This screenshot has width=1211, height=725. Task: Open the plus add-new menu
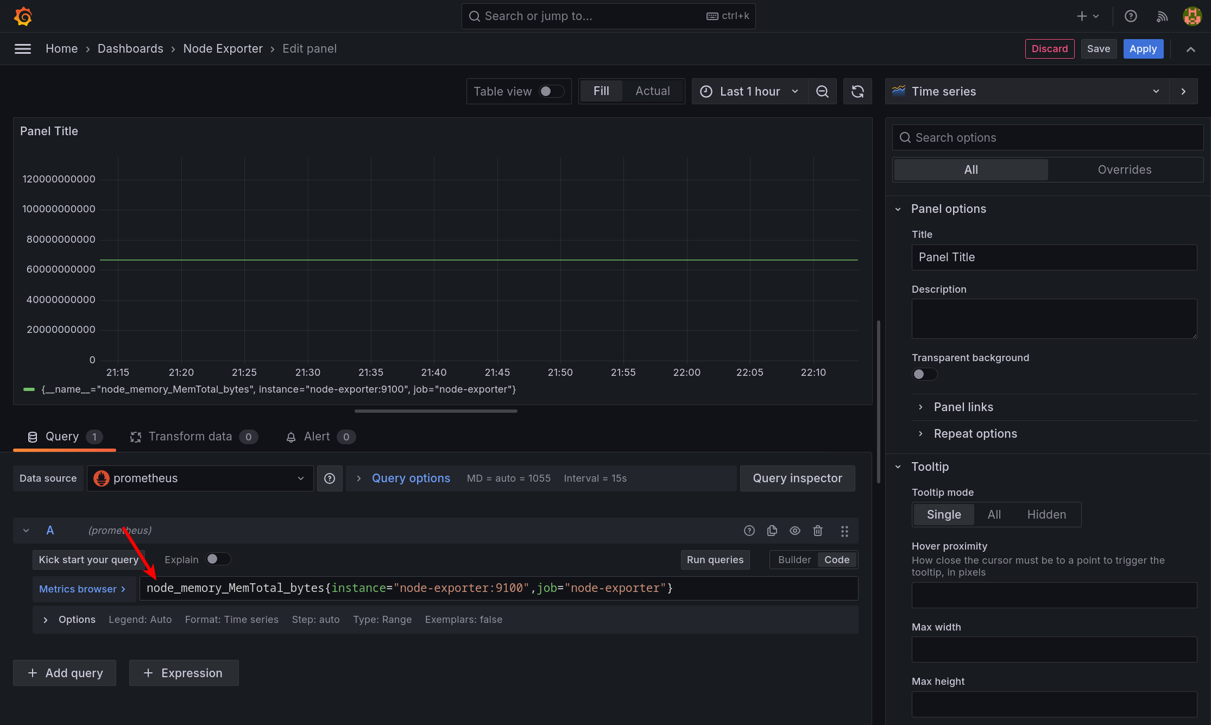pos(1088,16)
